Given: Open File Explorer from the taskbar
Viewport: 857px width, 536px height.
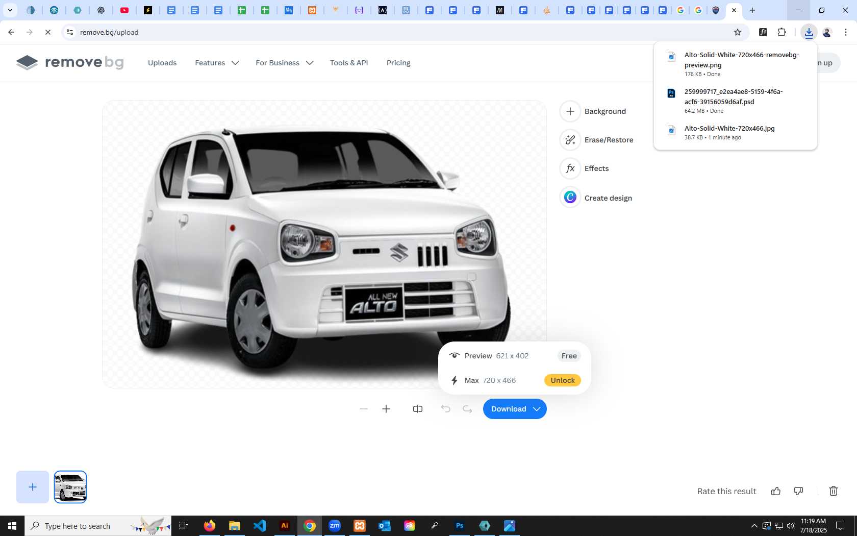Looking at the screenshot, I should coord(235,526).
